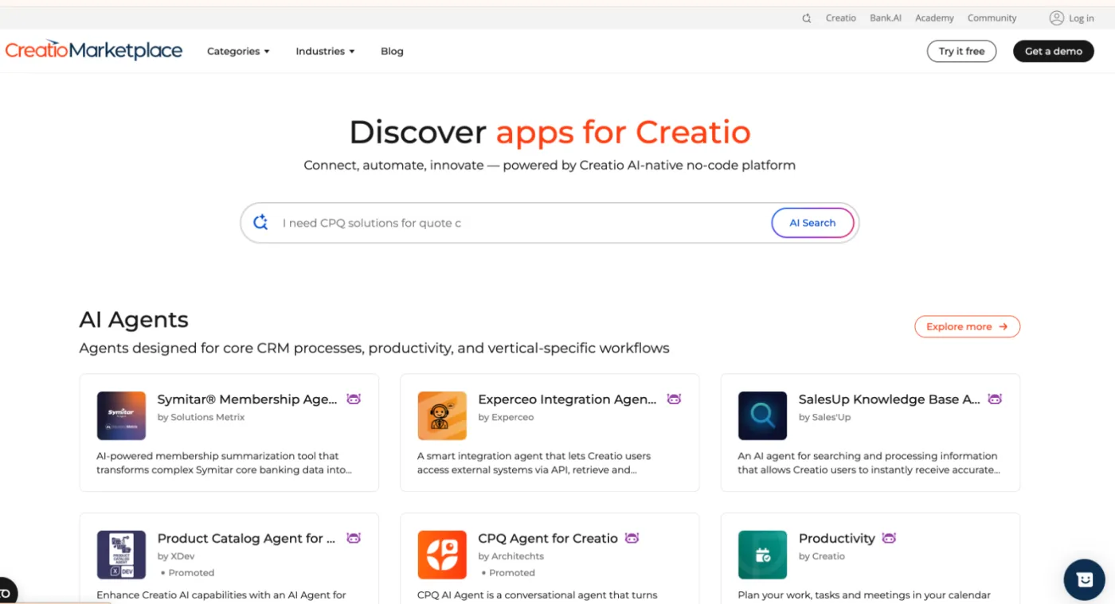The height and width of the screenshot is (604, 1115).
Task: Click the Explore more button for AI Agents
Action: click(967, 326)
